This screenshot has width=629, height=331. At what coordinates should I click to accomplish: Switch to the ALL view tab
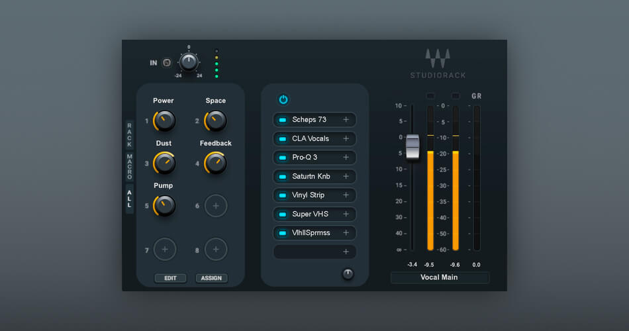pyautogui.click(x=130, y=199)
